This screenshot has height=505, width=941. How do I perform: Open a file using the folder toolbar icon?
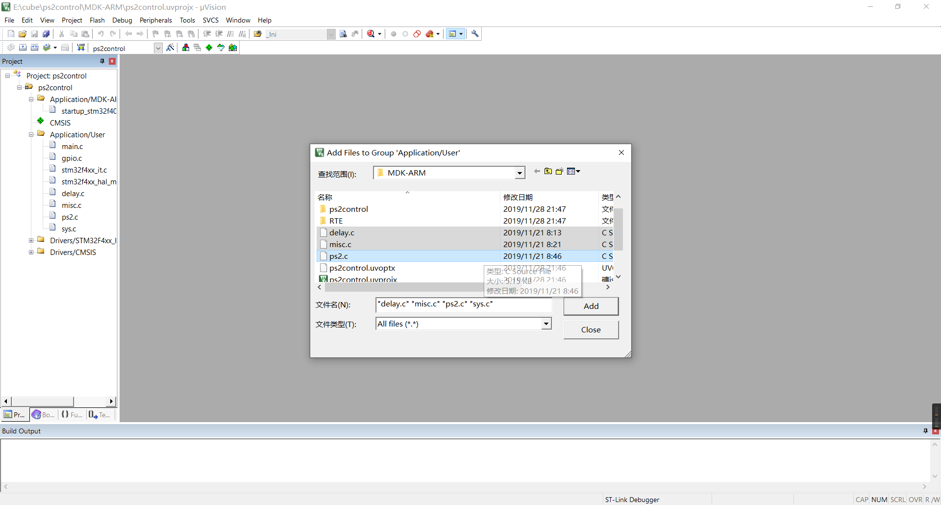point(23,34)
